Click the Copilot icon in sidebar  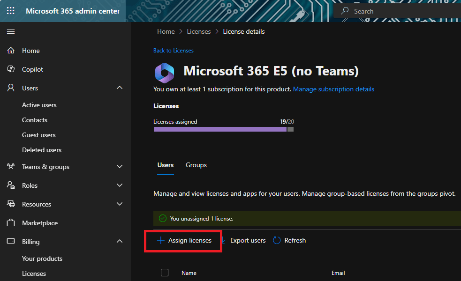11,69
